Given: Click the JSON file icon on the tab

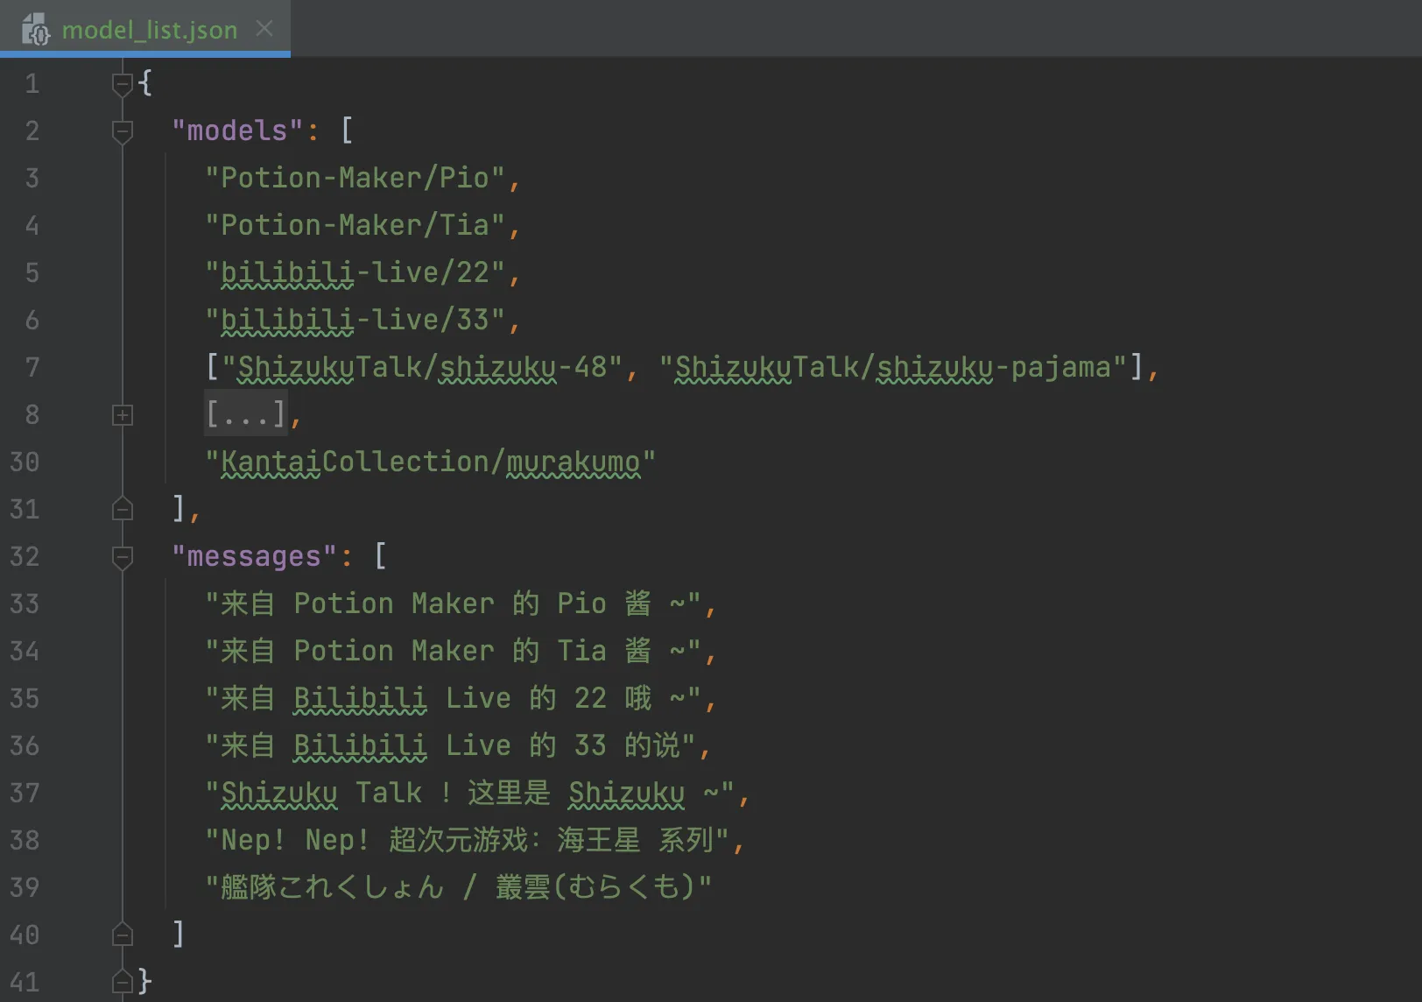Looking at the screenshot, I should [36, 30].
